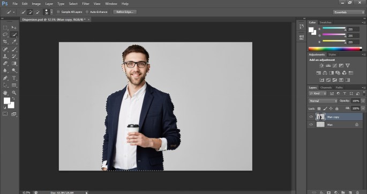Click the Refine Edge button

pos(125,12)
